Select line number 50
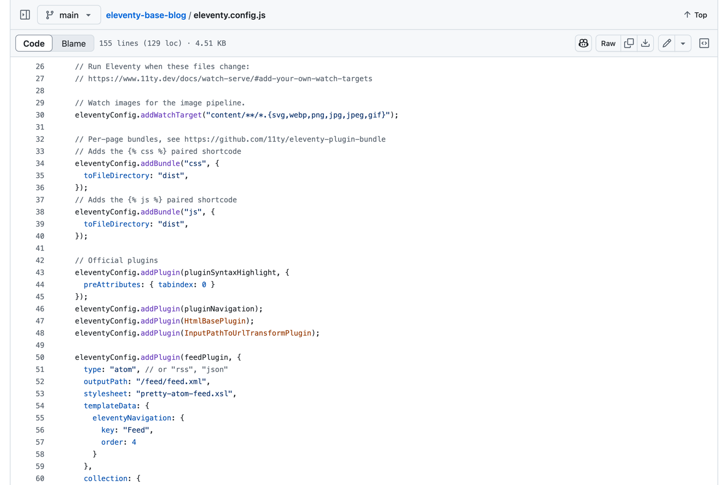 point(40,357)
